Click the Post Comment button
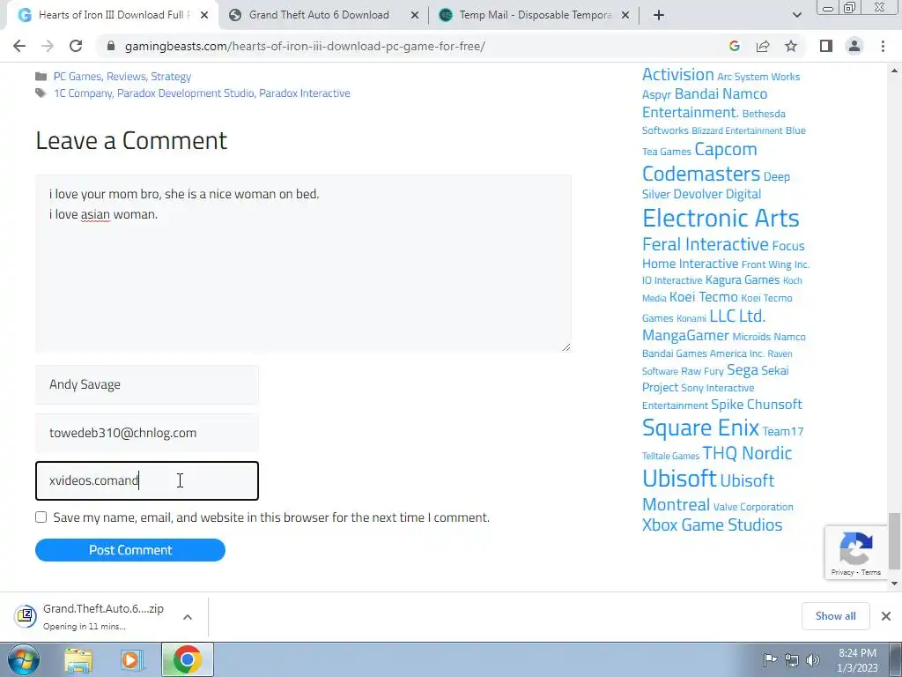 (x=130, y=550)
